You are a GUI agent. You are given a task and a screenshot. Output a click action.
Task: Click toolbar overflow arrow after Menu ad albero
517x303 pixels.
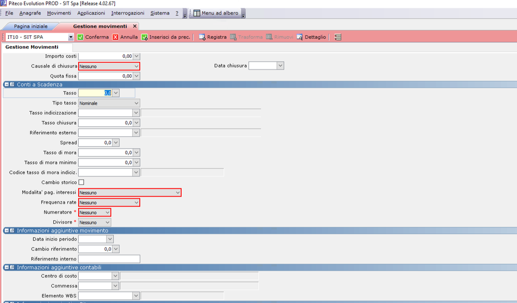tap(243, 14)
